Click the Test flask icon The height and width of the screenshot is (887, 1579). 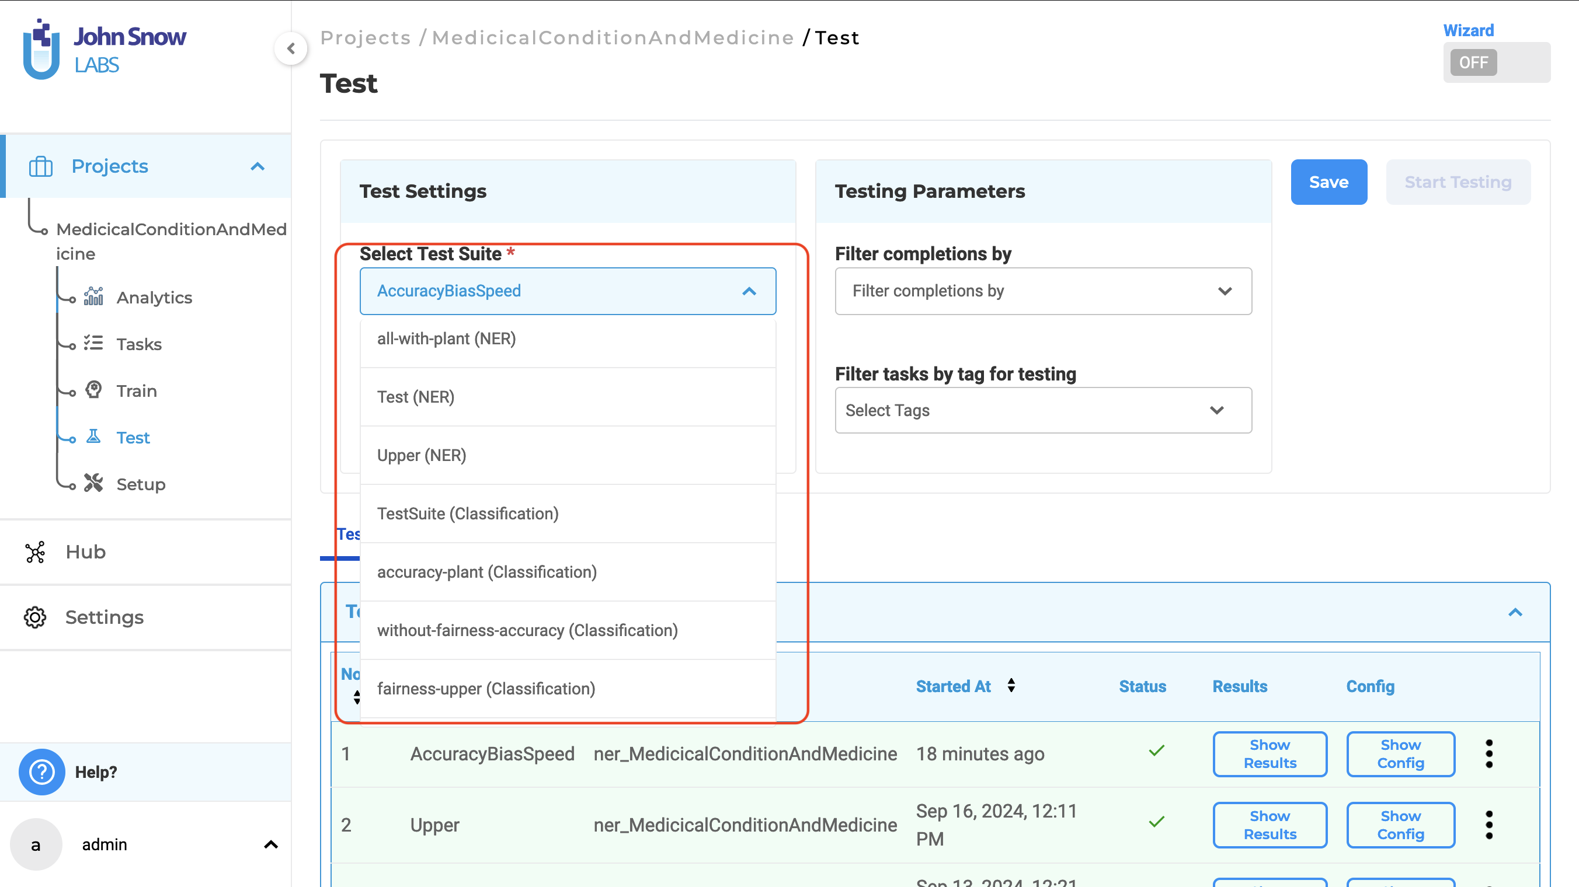coord(93,436)
